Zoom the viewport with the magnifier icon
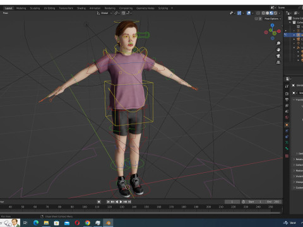The height and width of the screenshot is (227, 303). pyautogui.click(x=278, y=44)
